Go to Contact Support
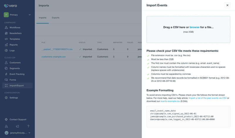235x138 pixels. [18, 120]
